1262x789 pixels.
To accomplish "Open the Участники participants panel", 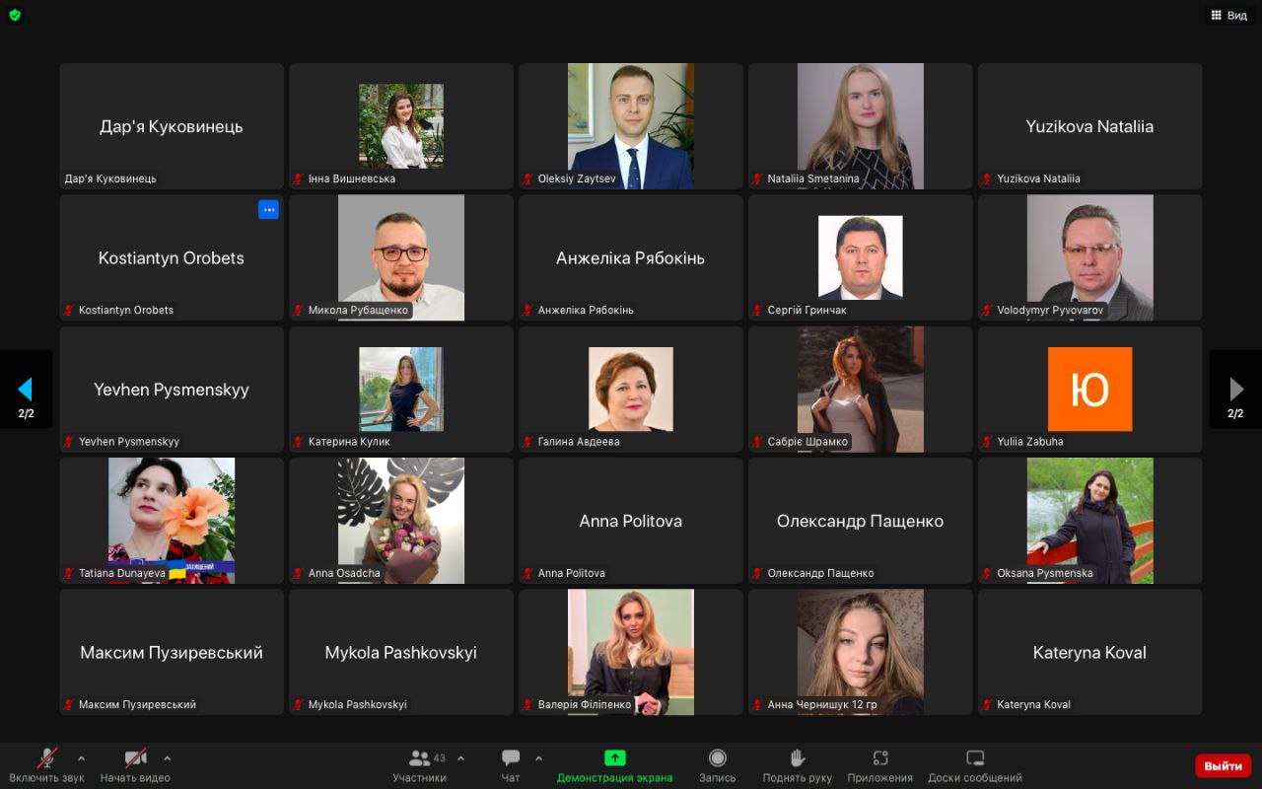I will (420, 765).
